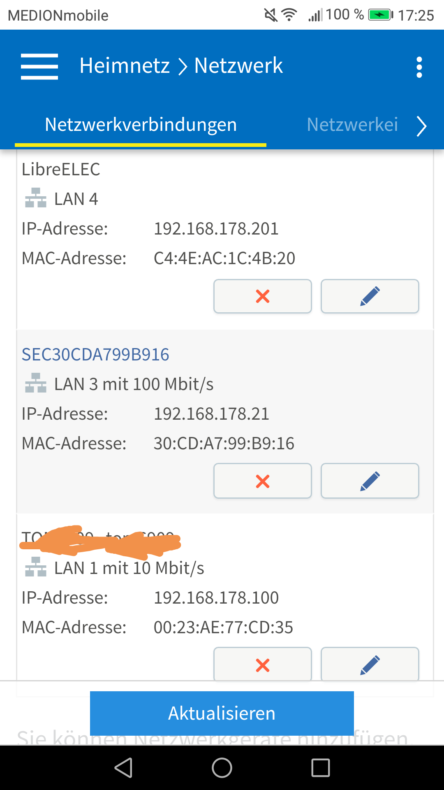Delete the SEC30CDA799B916 device

(263, 481)
